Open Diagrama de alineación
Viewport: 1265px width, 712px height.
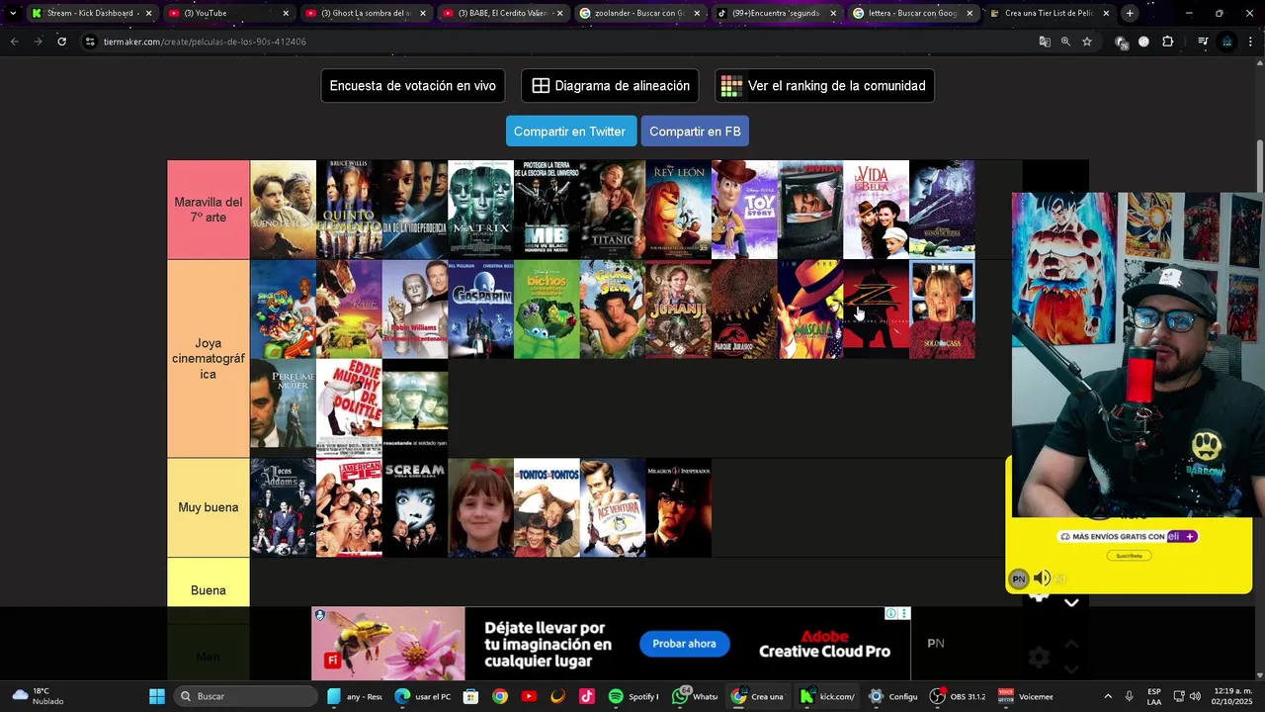610,86
